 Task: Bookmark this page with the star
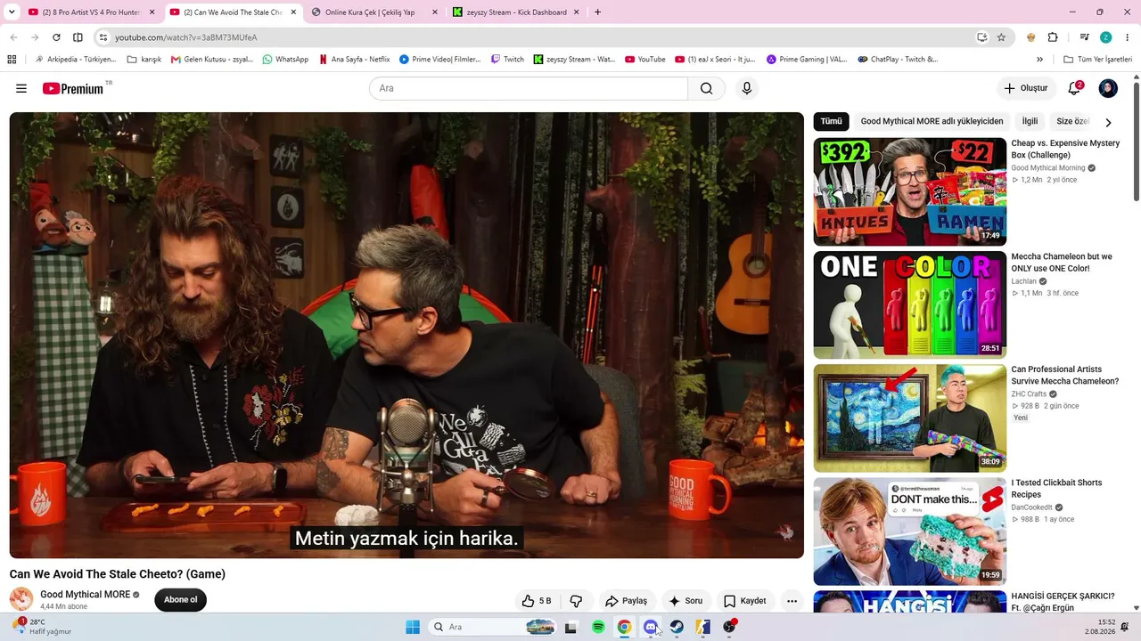tap(1001, 37)
